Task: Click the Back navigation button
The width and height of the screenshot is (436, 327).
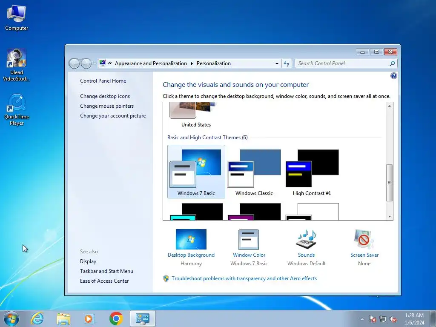Action: 74,64
